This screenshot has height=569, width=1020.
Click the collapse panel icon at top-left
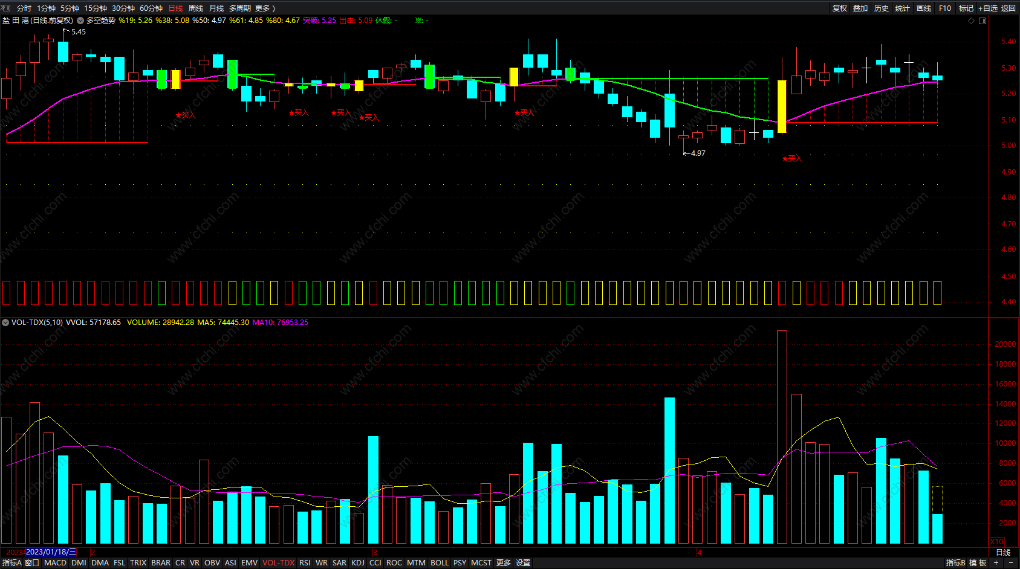coord(7,8)
